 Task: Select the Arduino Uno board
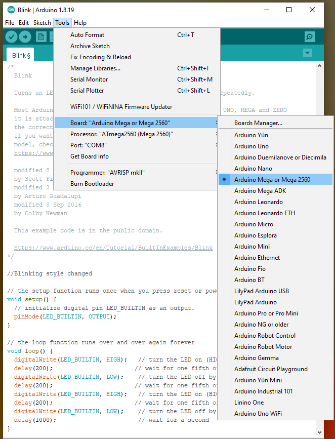[275, 146]
